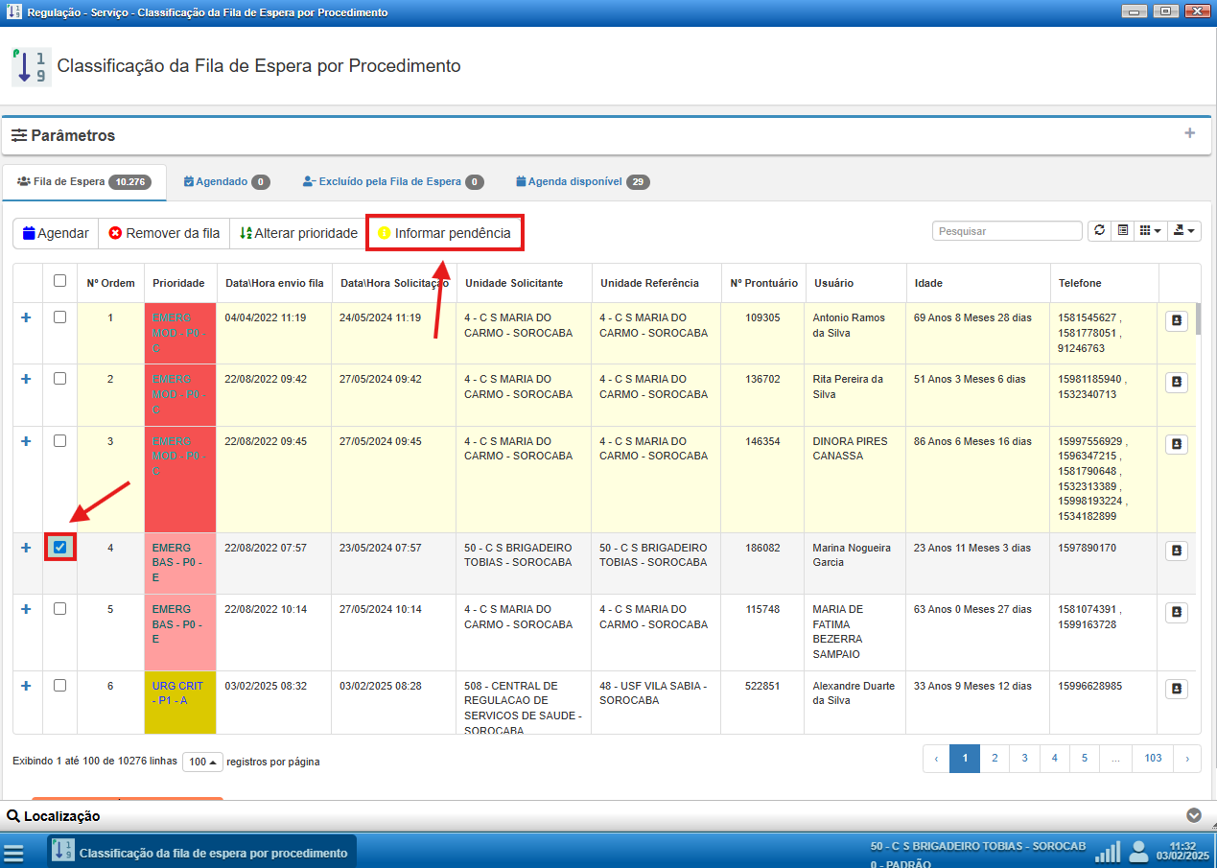
Task: Check the select-all checkbox in table header
Action: coord(59,281)
